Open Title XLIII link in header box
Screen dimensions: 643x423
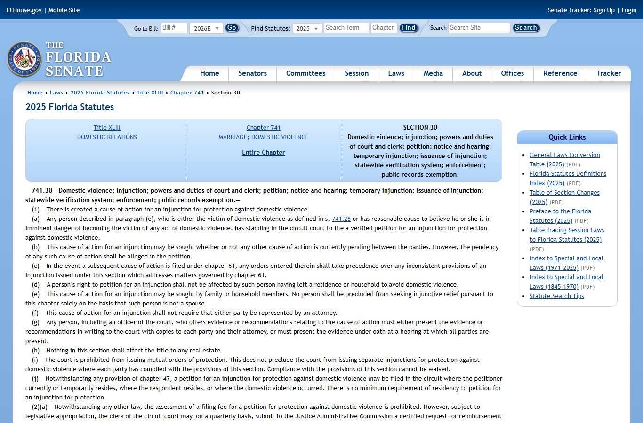coord(107,127)
